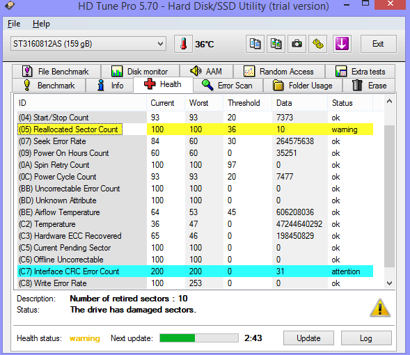Select the (BB) Uncorrectable Error Count row
The image size is (410, 355).
coord(196,189)
